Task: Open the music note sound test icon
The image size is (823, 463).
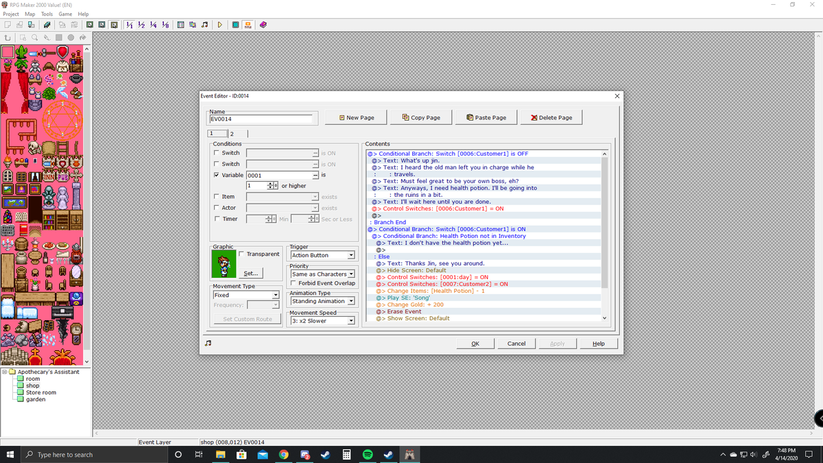Action: point(204,25)
